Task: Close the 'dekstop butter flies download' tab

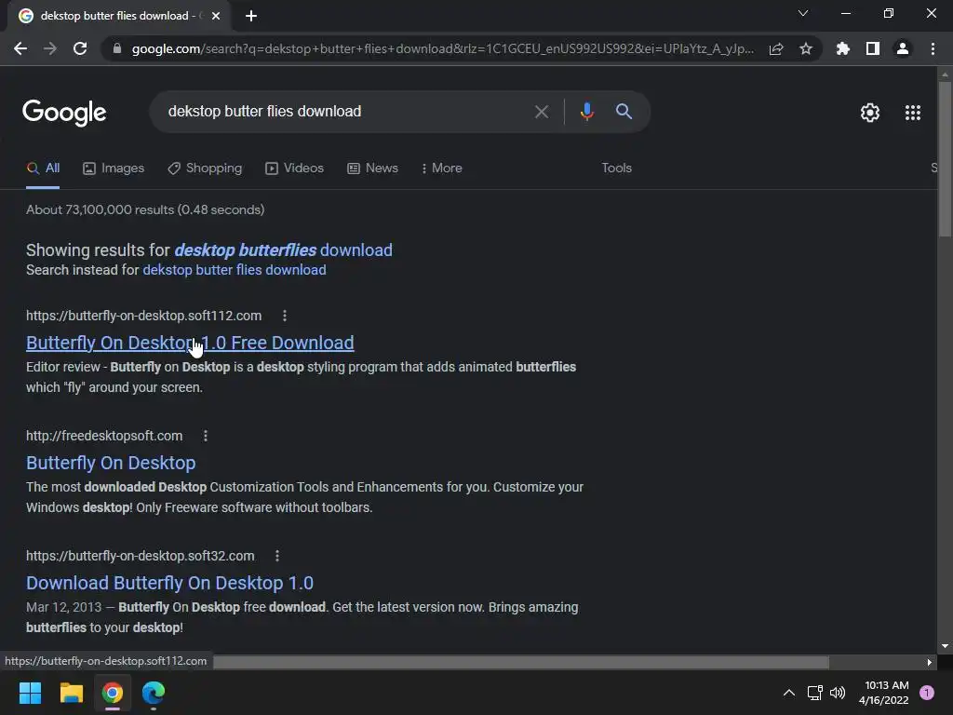Action: pyautogui.click(x=216, y=16)
